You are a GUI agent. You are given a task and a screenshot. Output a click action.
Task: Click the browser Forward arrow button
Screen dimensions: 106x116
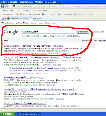(x=7, y=6)
